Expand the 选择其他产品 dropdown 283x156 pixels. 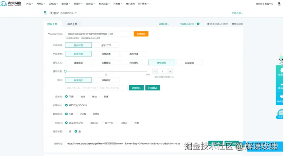coord(68,13)
